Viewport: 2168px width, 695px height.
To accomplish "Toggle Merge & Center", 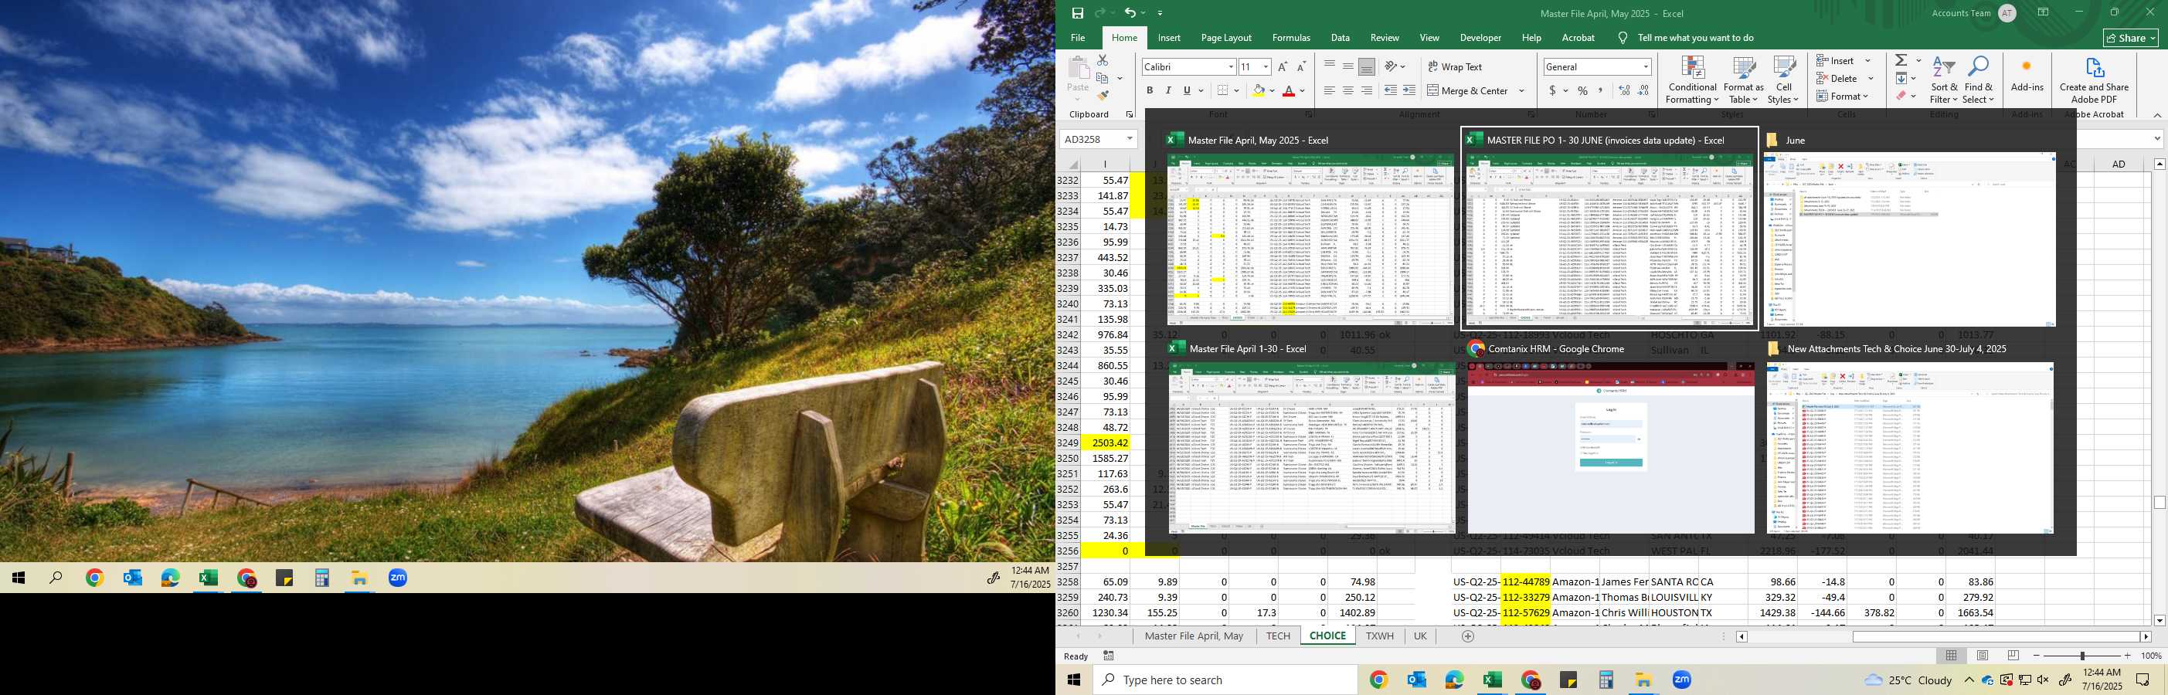I will 1468,91.
